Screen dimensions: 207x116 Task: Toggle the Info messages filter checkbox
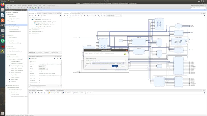tap(62, 93)
